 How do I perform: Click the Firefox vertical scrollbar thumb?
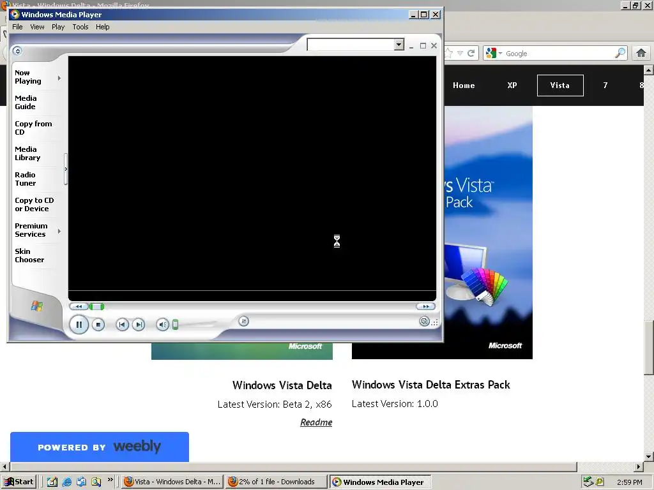point(649,348)
